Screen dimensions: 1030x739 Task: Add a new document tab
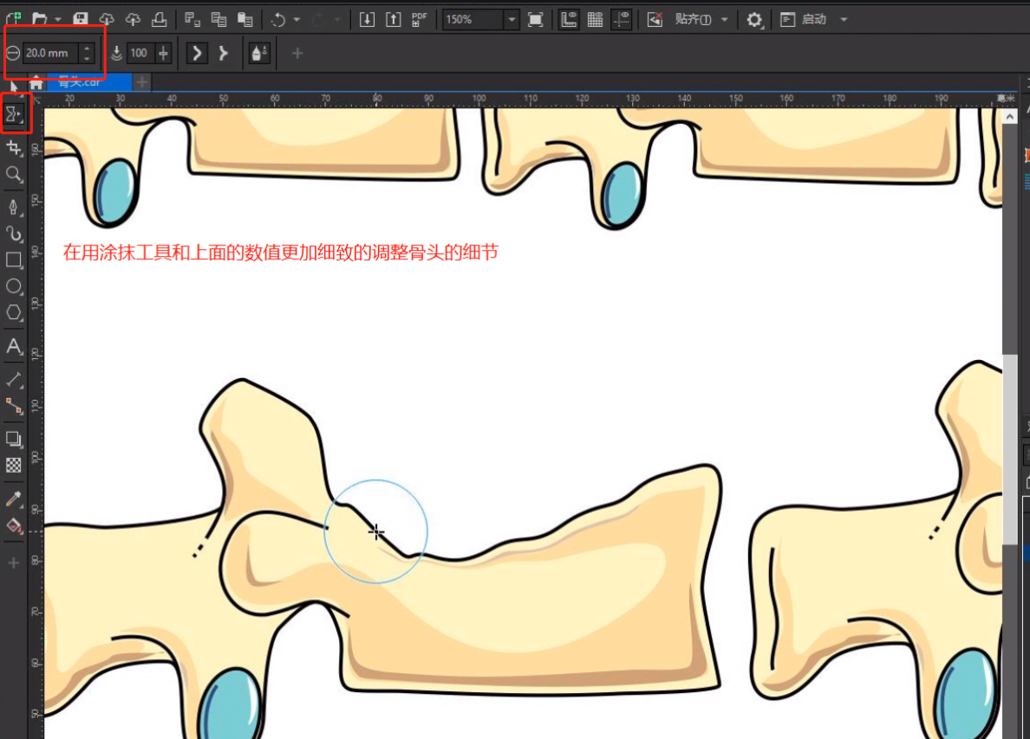[x=142, y=82]
